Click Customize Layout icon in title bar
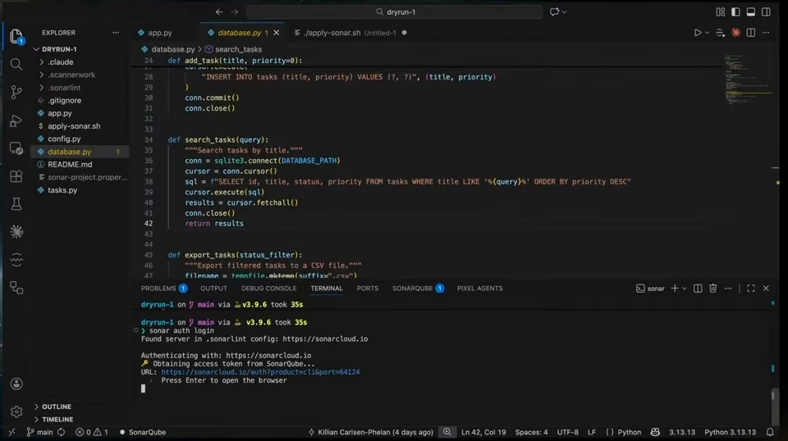788x441 pixels. click(720, 12)
